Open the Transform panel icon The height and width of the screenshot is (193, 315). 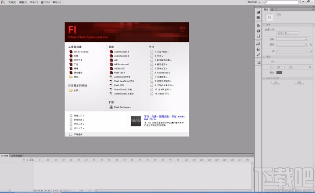[x=258, y=36]
